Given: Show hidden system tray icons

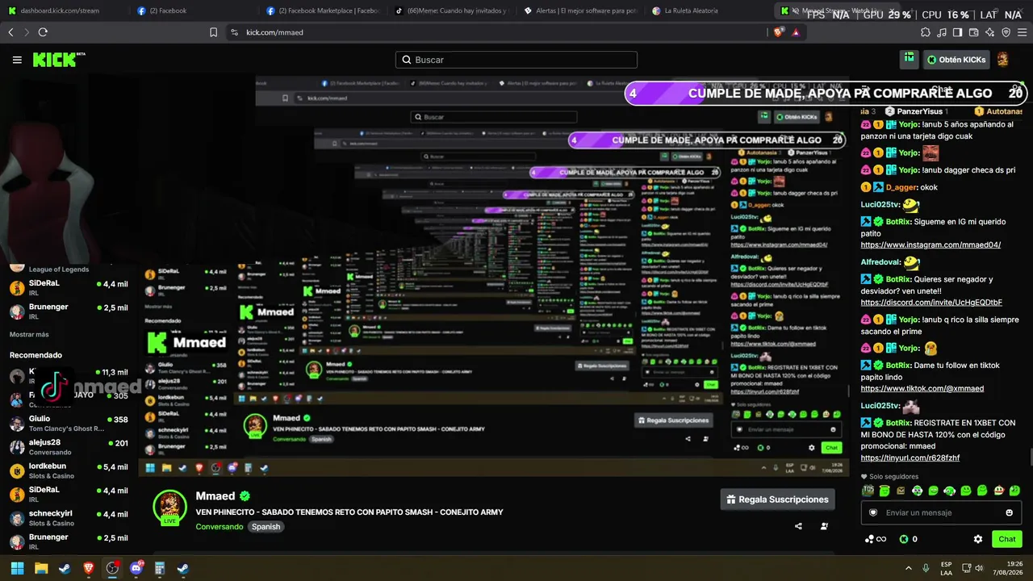Looking at the screenshot, I should point(907,568).
